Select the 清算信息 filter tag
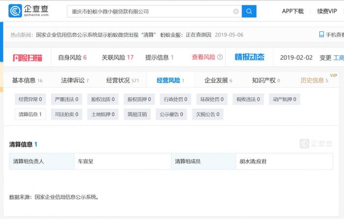Viewport: 344px width, 219px height. coord(30,114)
